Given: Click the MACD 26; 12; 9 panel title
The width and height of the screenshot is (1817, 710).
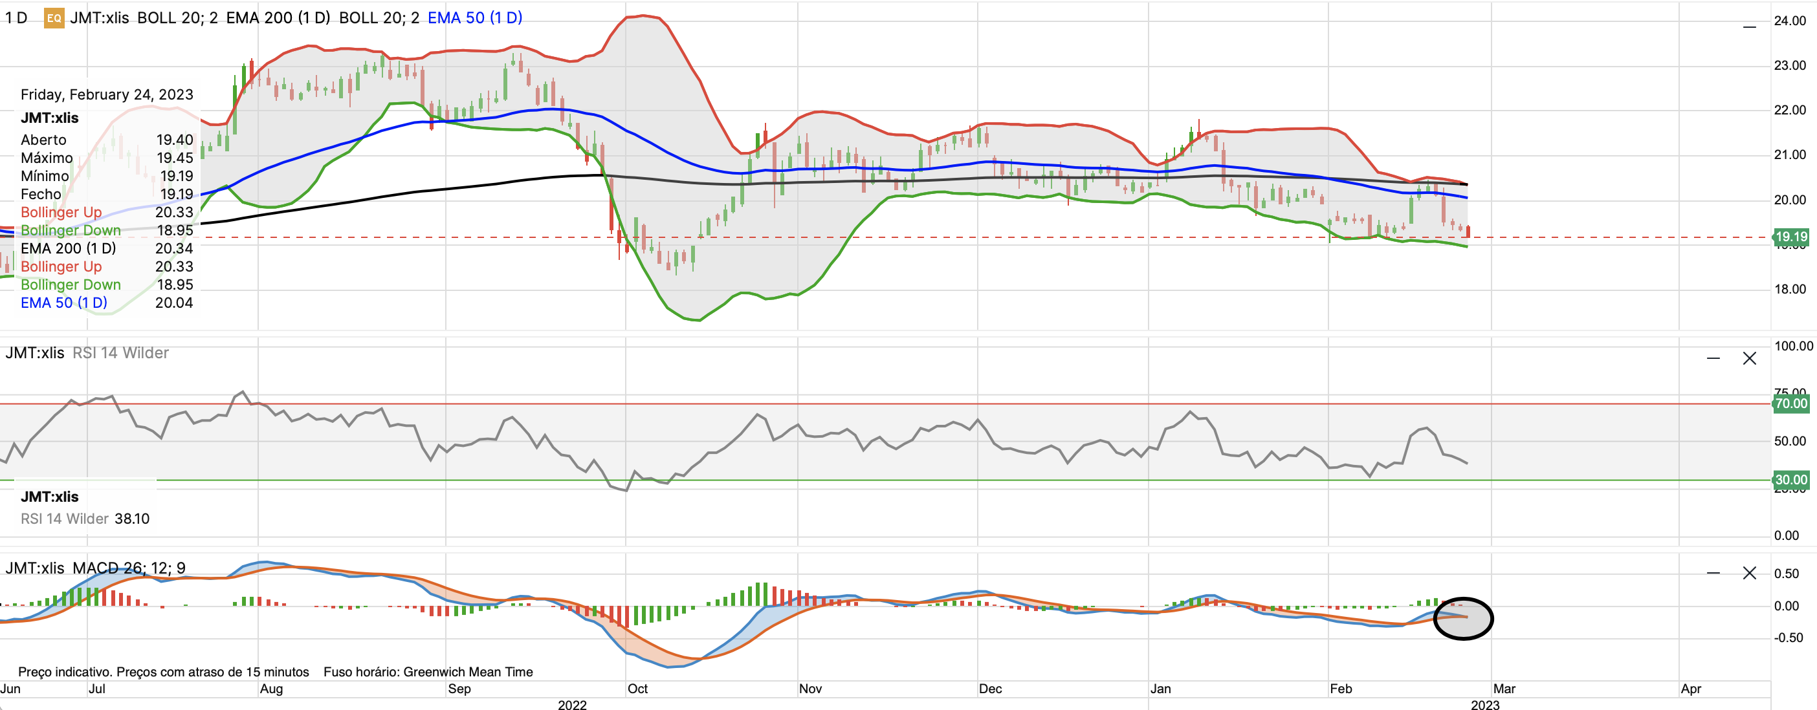Looking at the screenshot, I should (x=129, y=568).
